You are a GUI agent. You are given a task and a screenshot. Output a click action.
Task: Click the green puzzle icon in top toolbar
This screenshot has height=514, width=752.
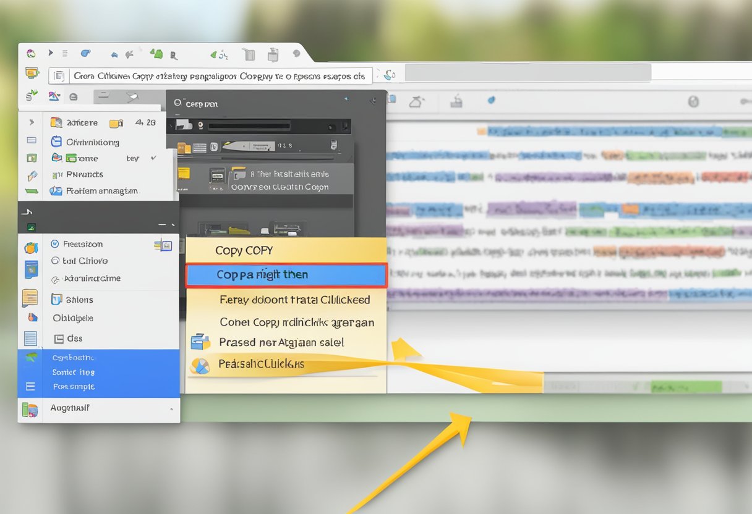[x=156, y=54]
